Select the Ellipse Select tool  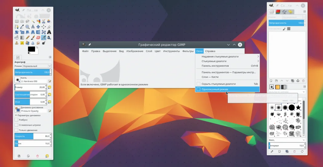[22, 21]
